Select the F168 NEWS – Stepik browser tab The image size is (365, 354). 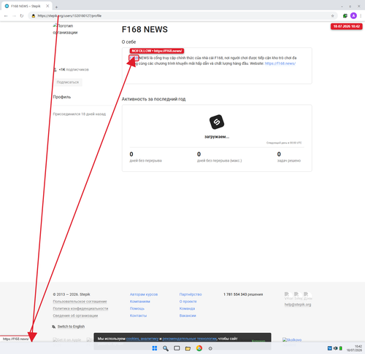tap(26, 6)
